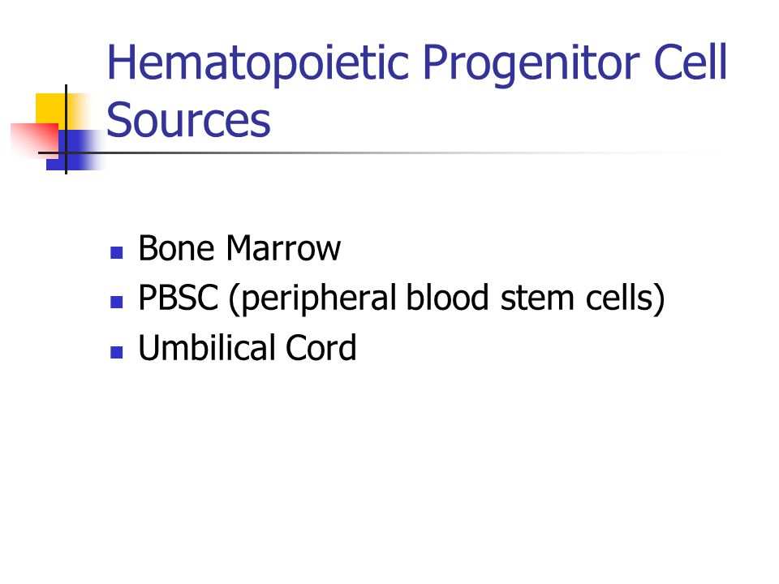The image size is (779, 584).
Task: Select the blue bullet before Bone Marrow
Action: click(x=116, y=253)
